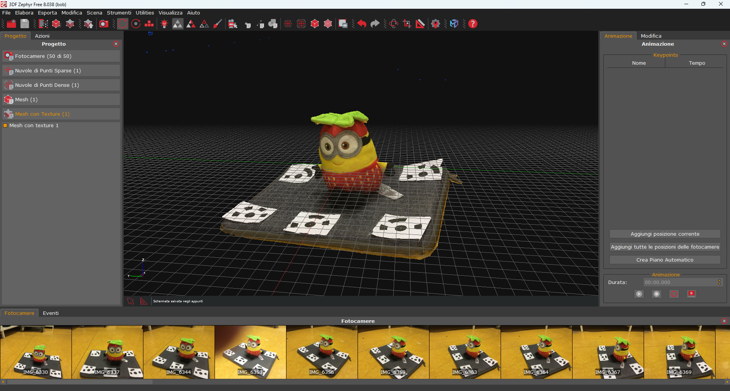
Task: Take a viewport screenshot with the camera tool
Action: click(x=103, y=24)
